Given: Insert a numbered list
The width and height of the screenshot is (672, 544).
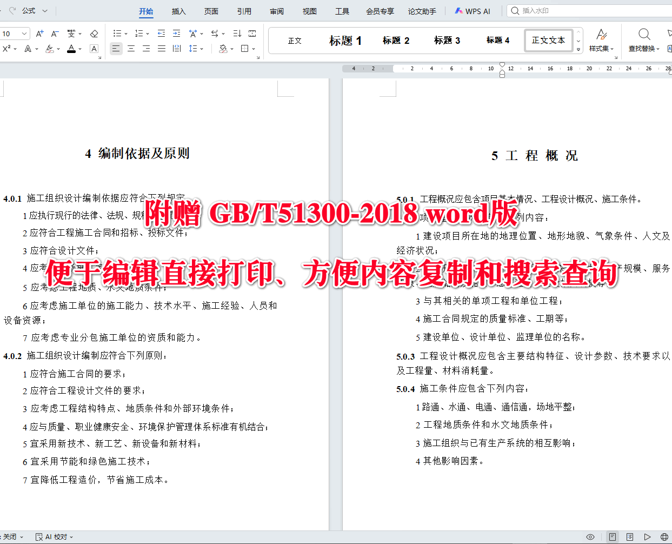Looking at the screenshot, I should 139,34.
